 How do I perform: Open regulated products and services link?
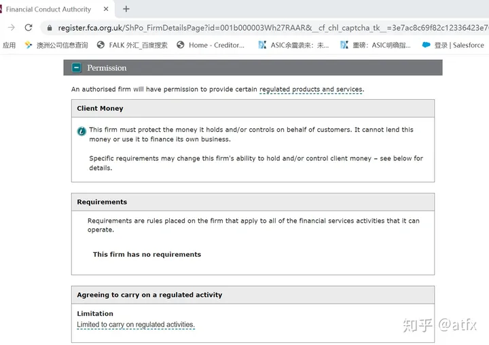coord(310,90)
